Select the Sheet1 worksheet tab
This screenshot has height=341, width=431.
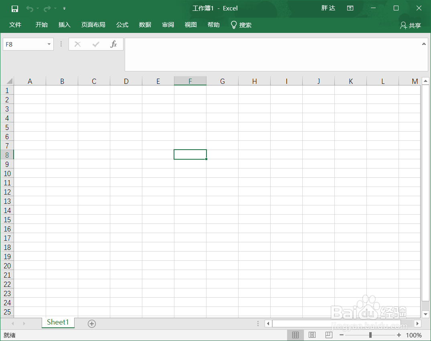click(58, 322)
